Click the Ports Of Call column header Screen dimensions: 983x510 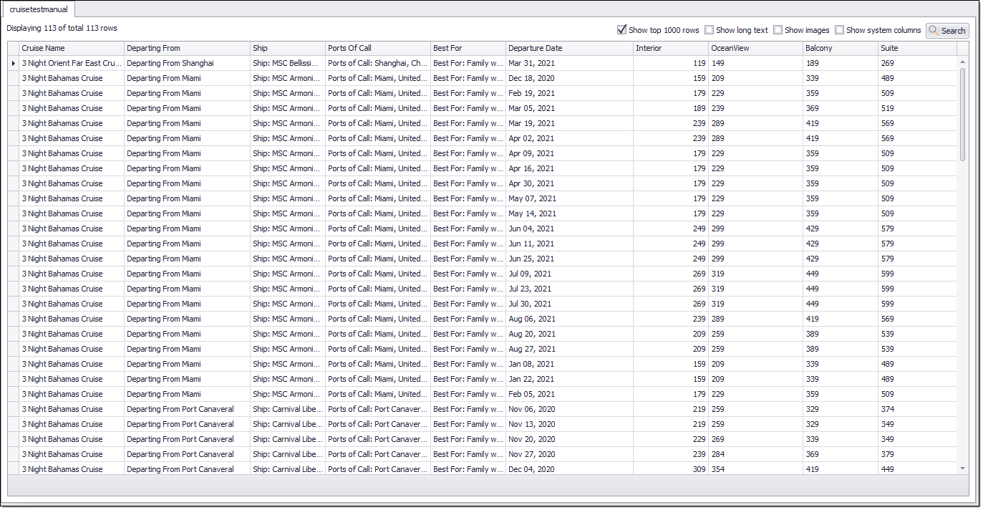(x=377, y=48)
